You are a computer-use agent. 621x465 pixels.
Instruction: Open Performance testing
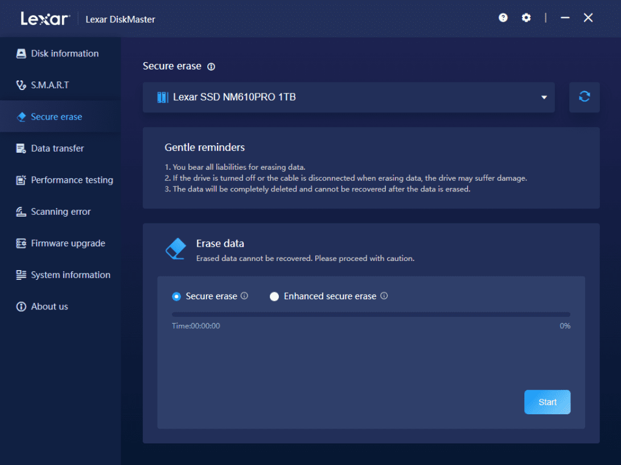[60, 180]
